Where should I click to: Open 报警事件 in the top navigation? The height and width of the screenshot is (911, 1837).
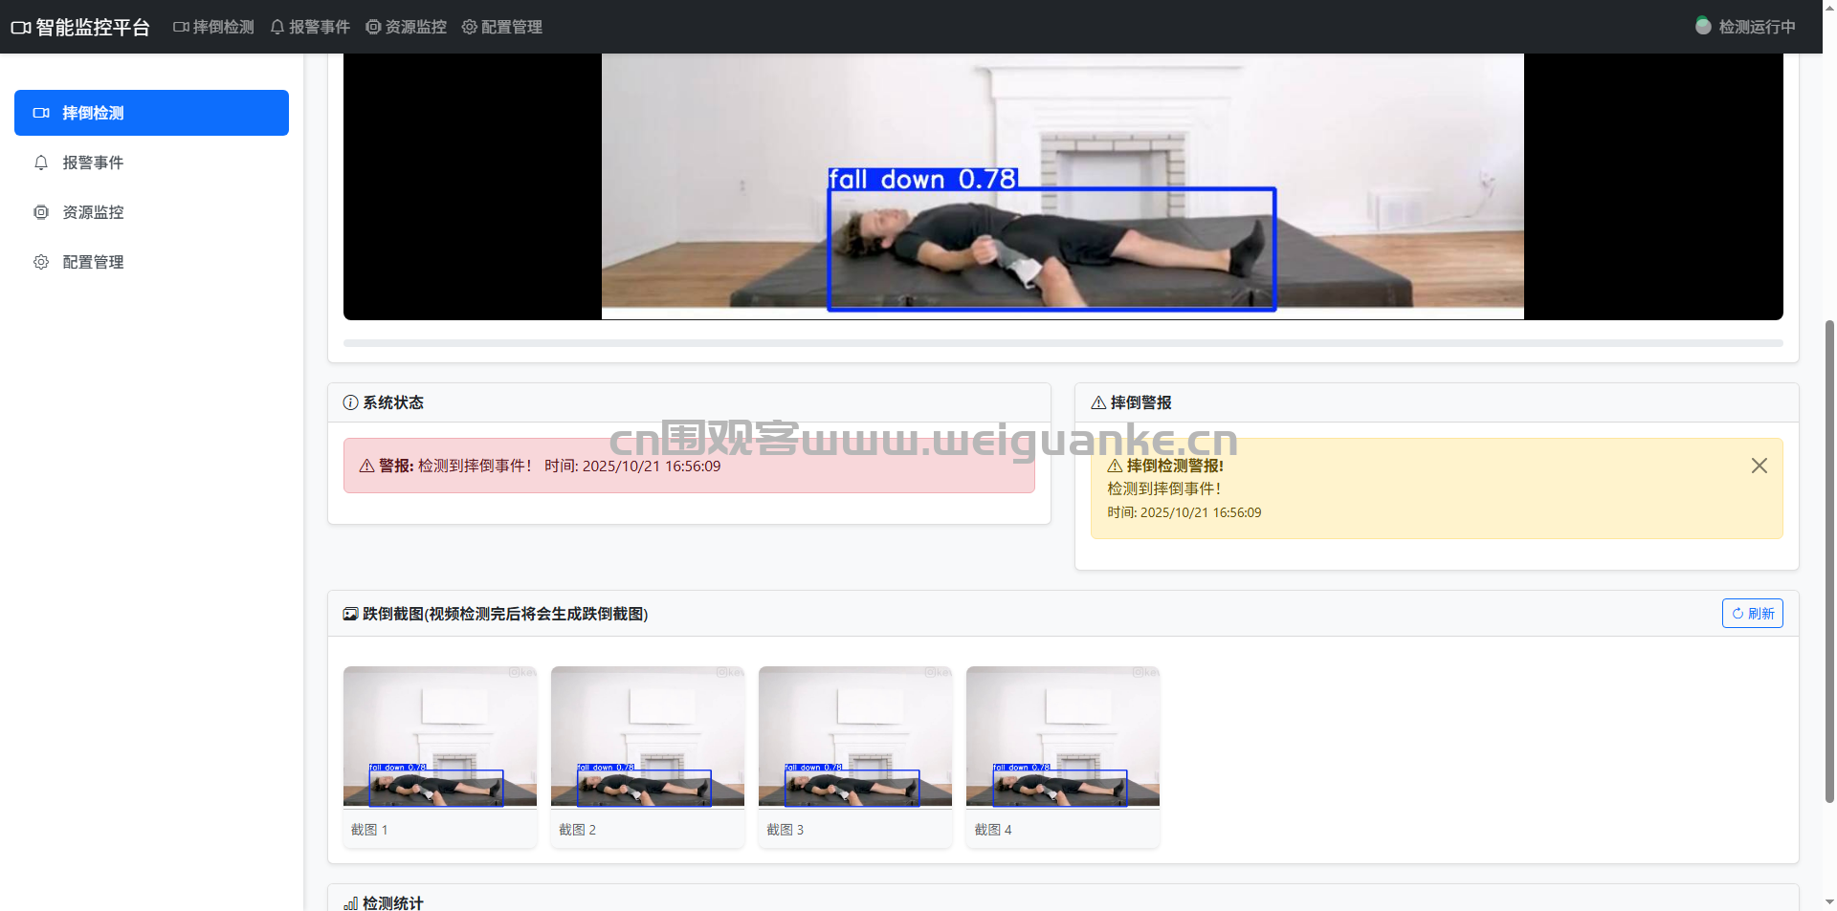[310, 27]
